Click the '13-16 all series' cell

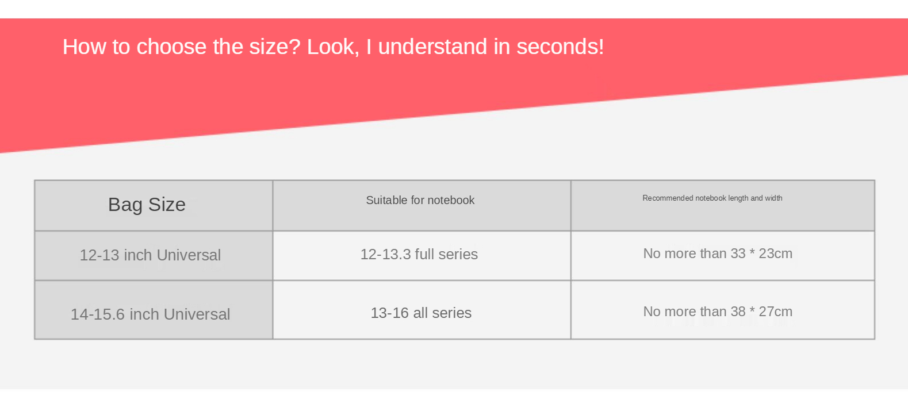[422, 310]
